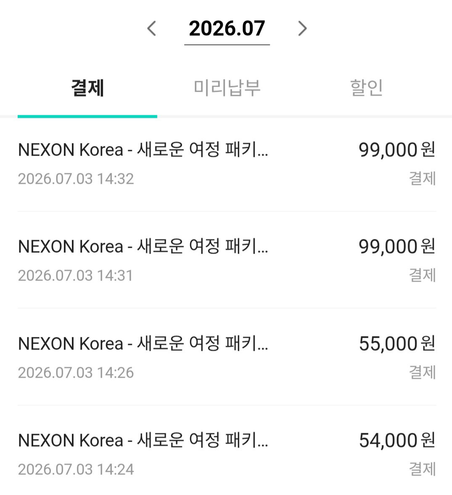
Task: Tap the 2026.07.03 14:31 timestamp
Action: [75, 275]
